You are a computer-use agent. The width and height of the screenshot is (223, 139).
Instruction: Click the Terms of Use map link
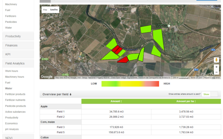196,77
